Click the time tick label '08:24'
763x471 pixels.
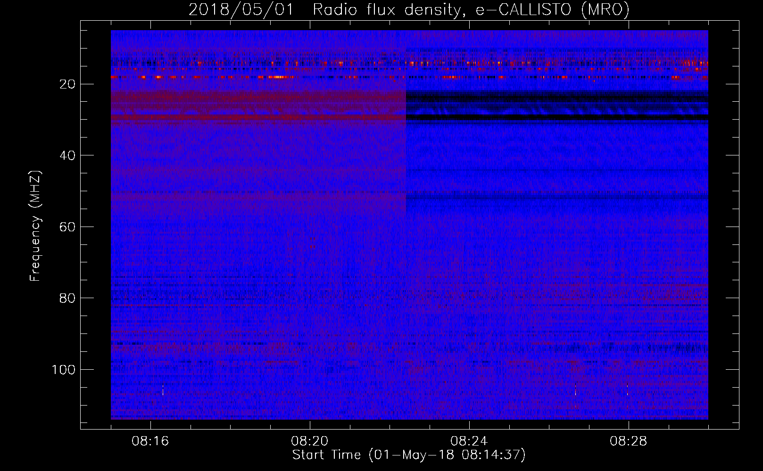pos(469,441)
